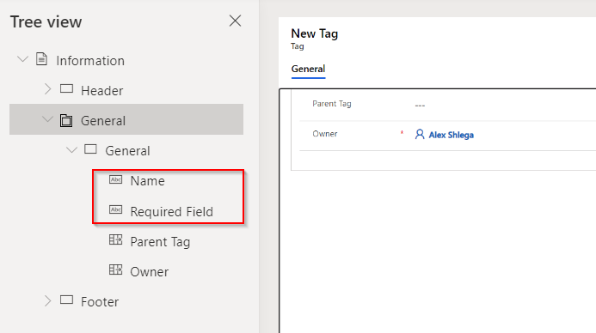Click the Parent Tag lookup icon
This screenshot has width=596, height=333.
point(115,239)
